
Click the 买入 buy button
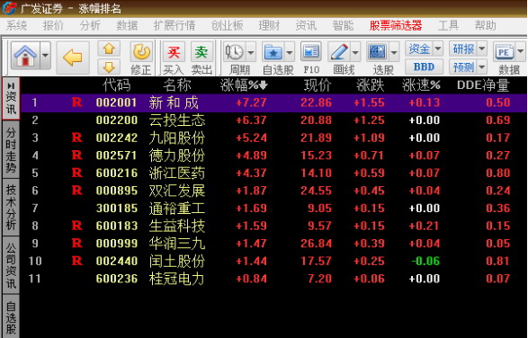(x=174, y=58)
